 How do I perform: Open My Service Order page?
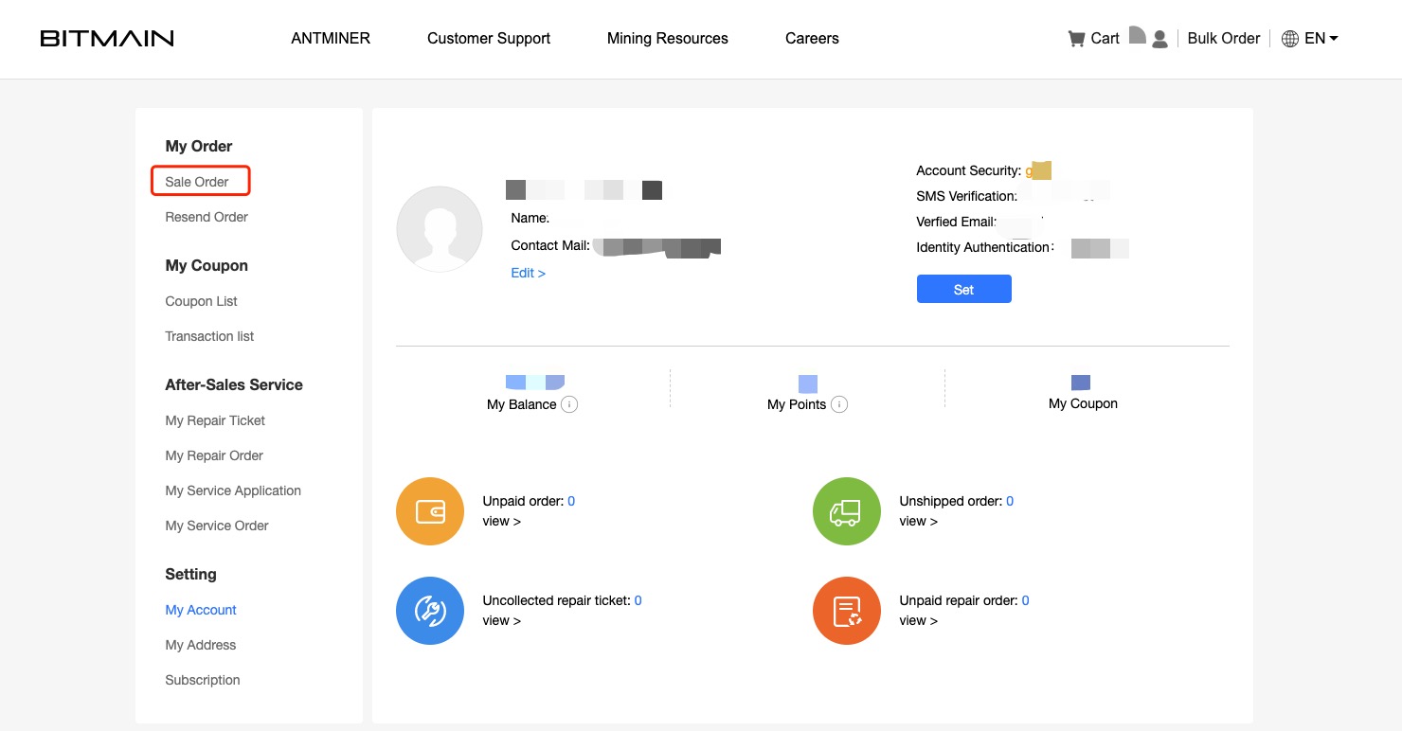coord(217,526)
